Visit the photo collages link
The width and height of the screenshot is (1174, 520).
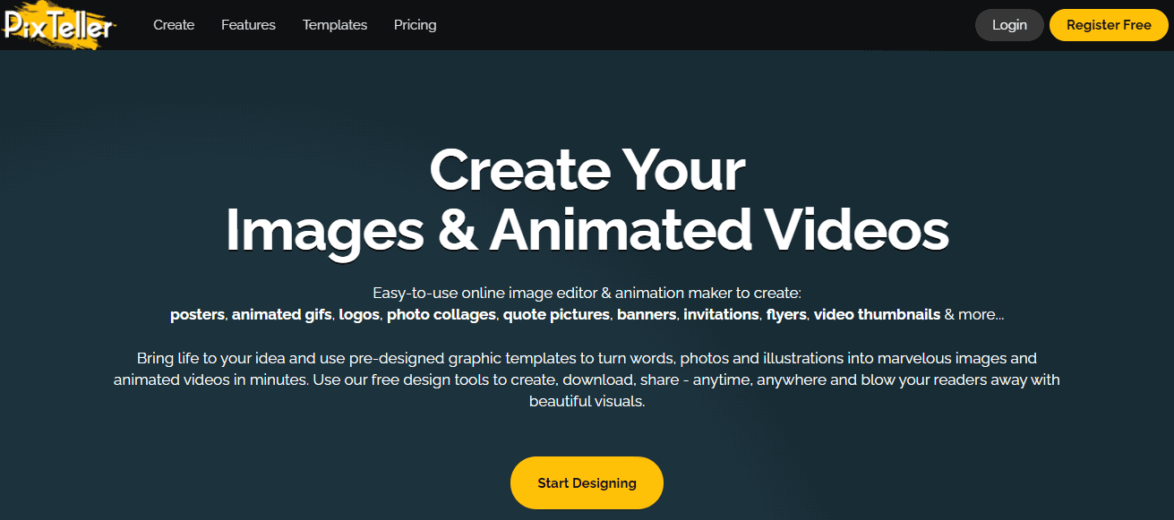441,315
